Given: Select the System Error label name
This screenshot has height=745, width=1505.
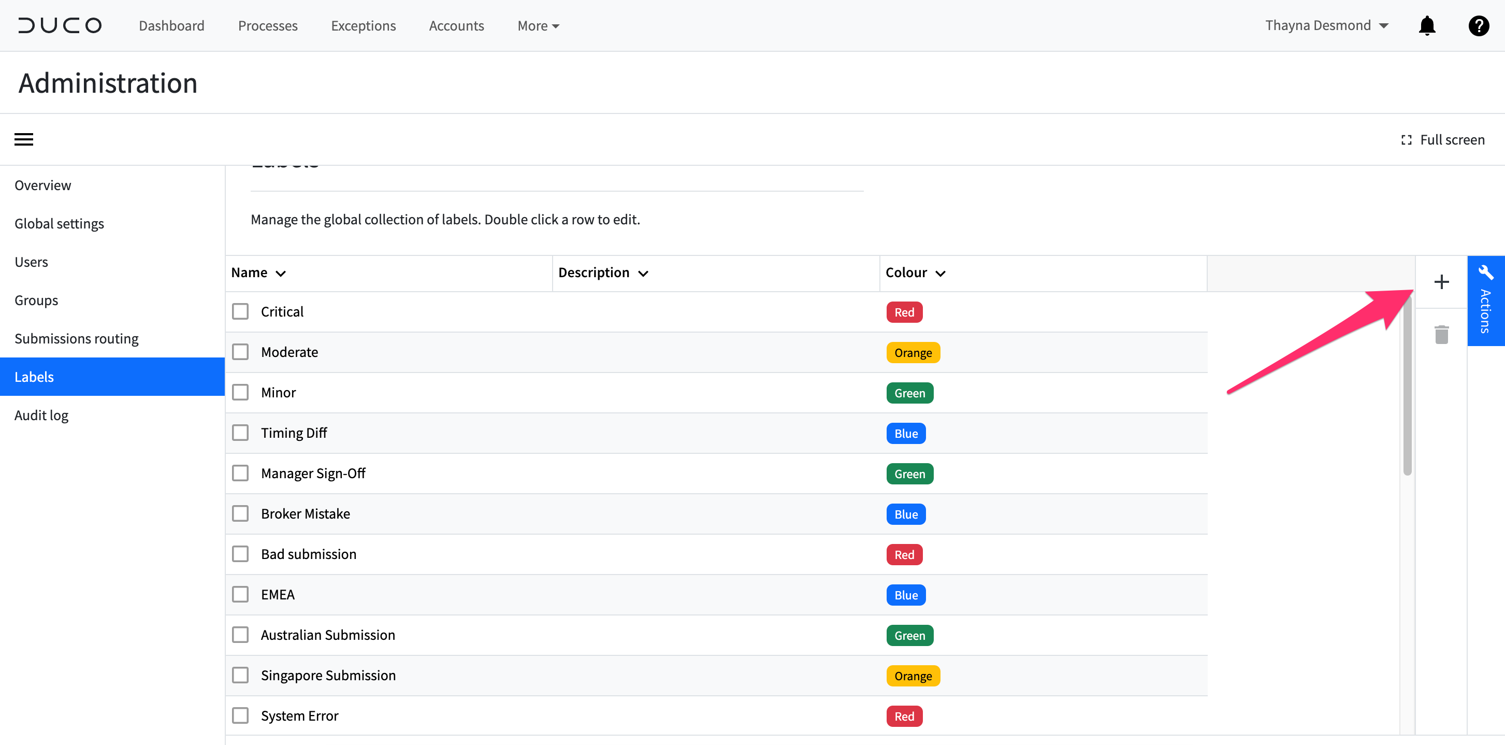Looking at the screenshot, I should tap(299, 716).
